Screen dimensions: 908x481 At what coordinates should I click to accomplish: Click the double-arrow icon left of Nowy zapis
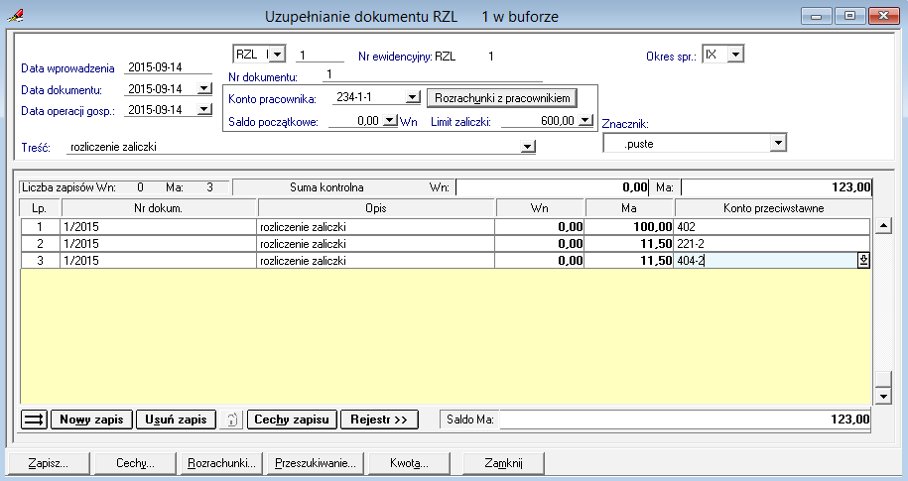click(x=34, y=420)
